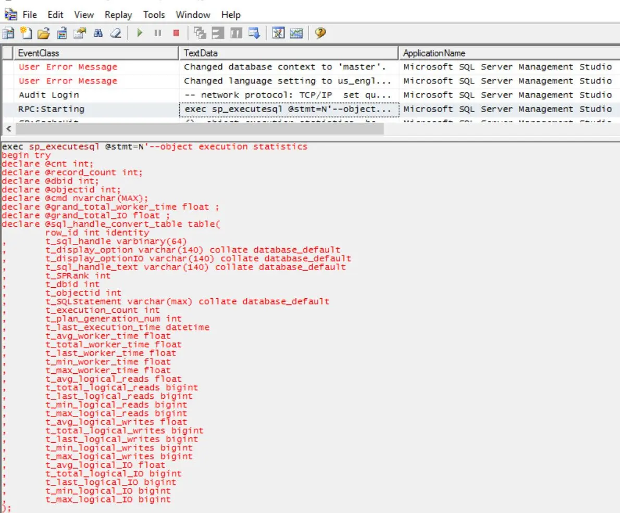The image size is (620, 513).
Task: Clear trace window with eraser icon
Action: 116,33
